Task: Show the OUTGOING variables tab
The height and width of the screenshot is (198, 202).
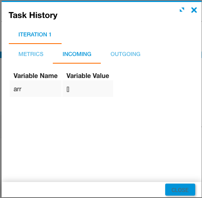Action: tap(126, 54)
